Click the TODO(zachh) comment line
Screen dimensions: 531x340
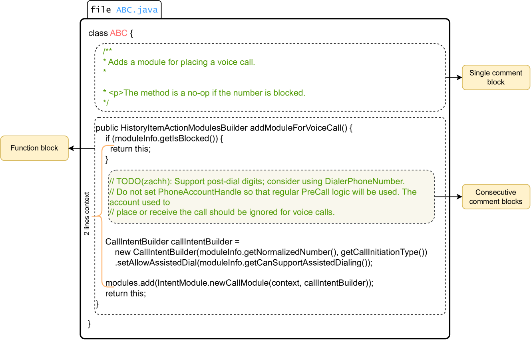click(x=257, y=181)
